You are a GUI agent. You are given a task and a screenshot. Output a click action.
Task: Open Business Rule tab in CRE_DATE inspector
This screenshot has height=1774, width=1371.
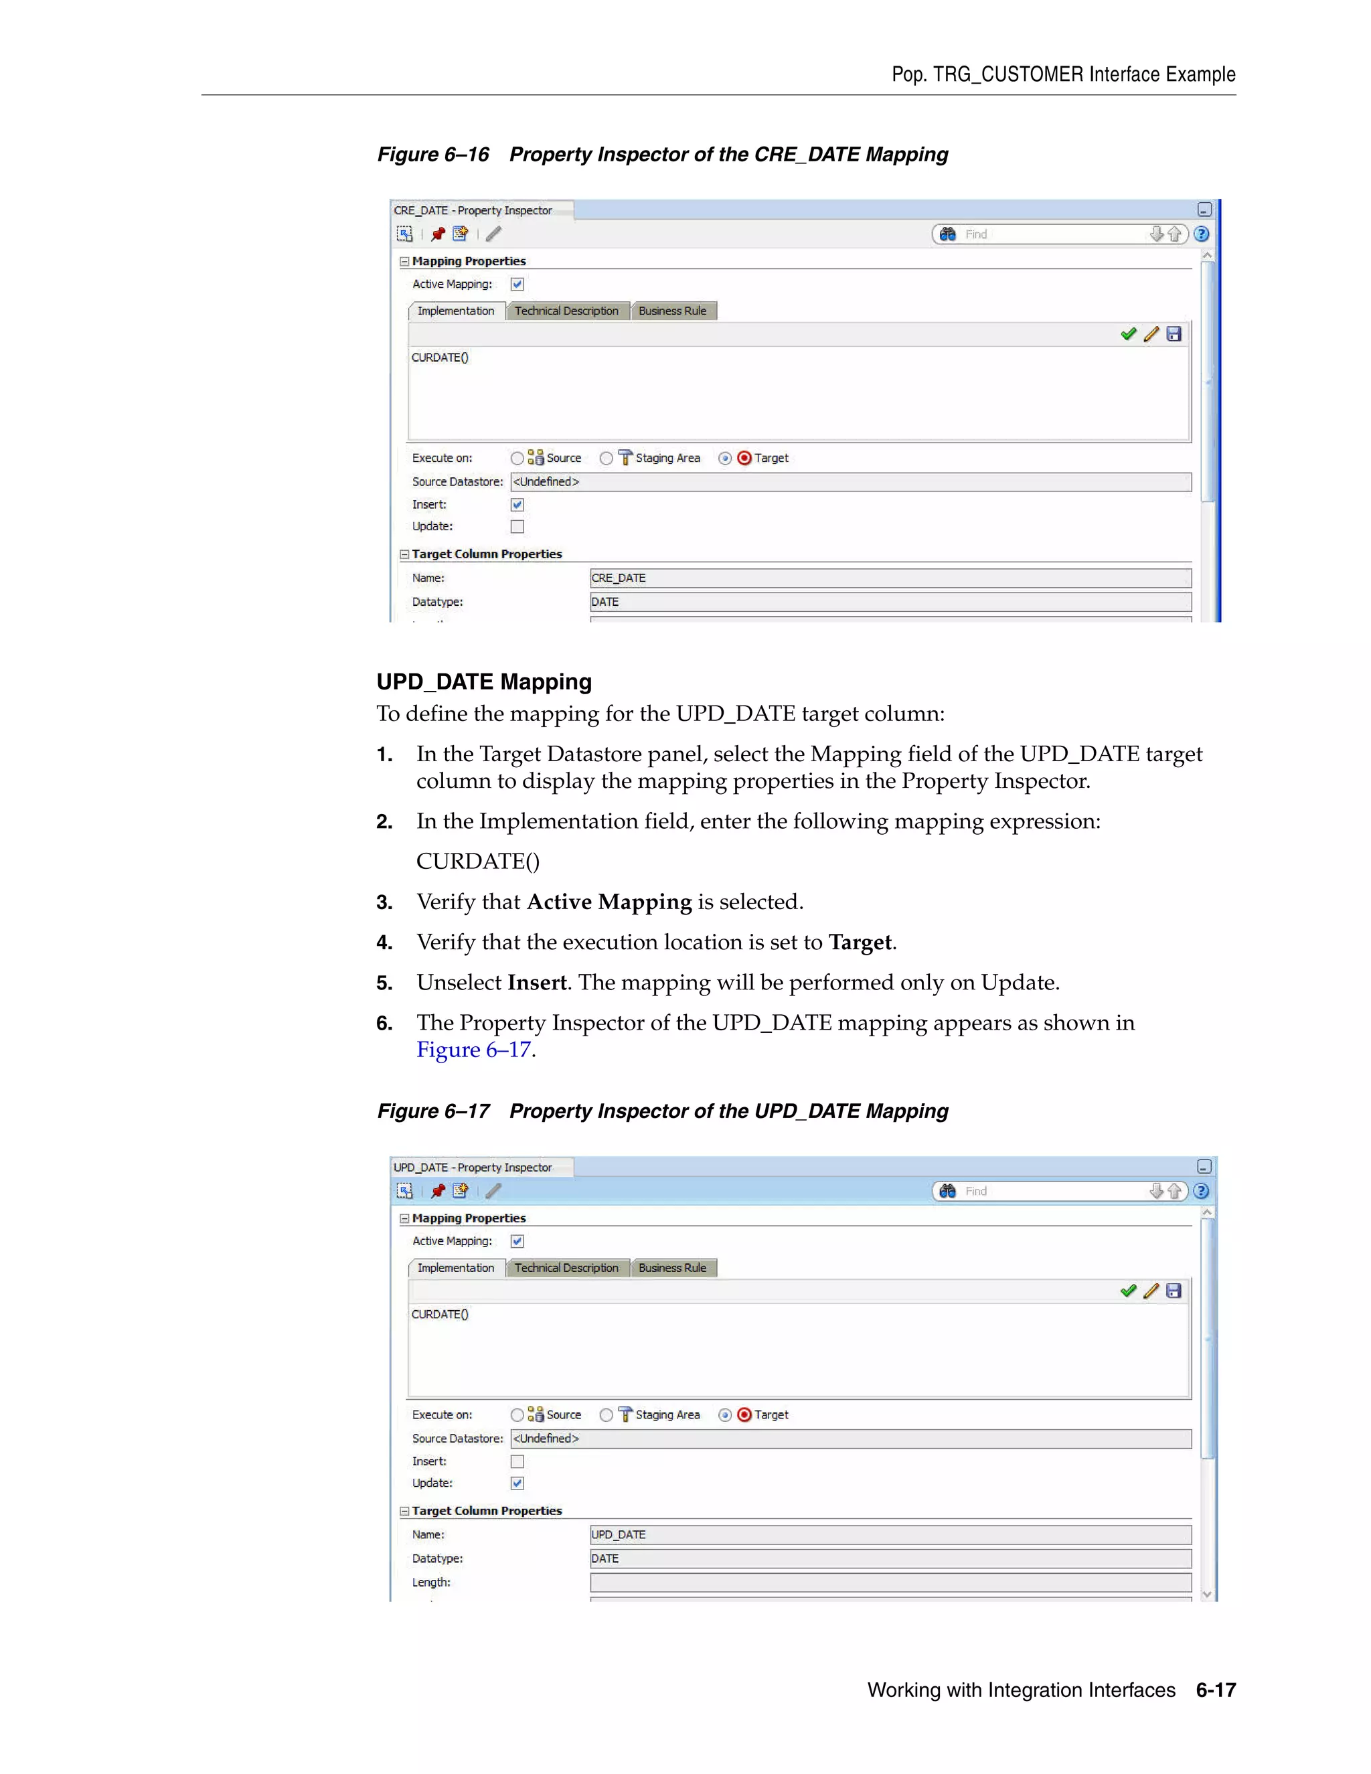673,311
